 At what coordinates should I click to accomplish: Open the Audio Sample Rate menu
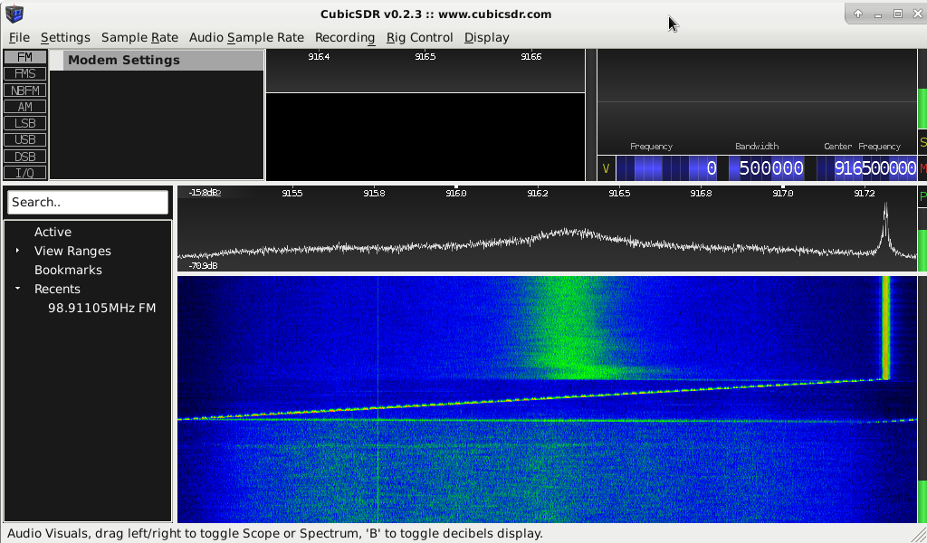point(246,37)
